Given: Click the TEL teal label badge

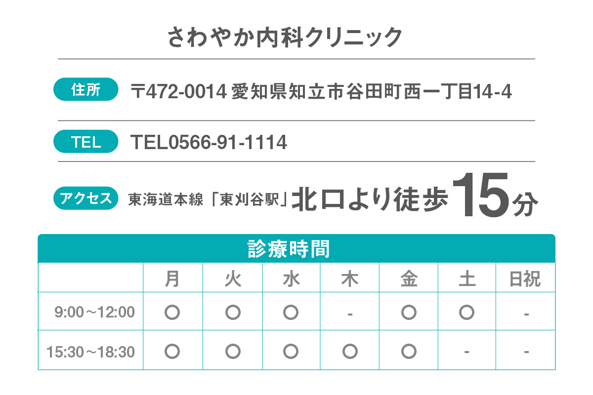Looking at the screenshot, I should tap(86, 142).
